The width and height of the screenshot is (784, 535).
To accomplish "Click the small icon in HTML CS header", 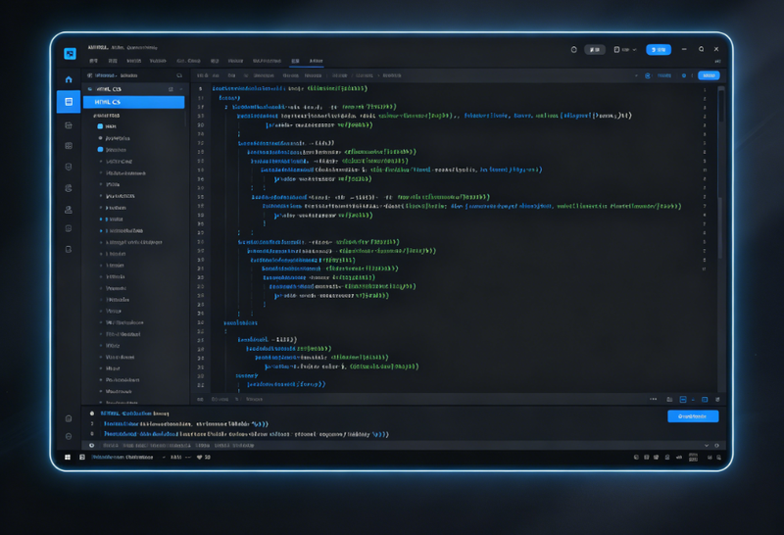I will 171,89.
